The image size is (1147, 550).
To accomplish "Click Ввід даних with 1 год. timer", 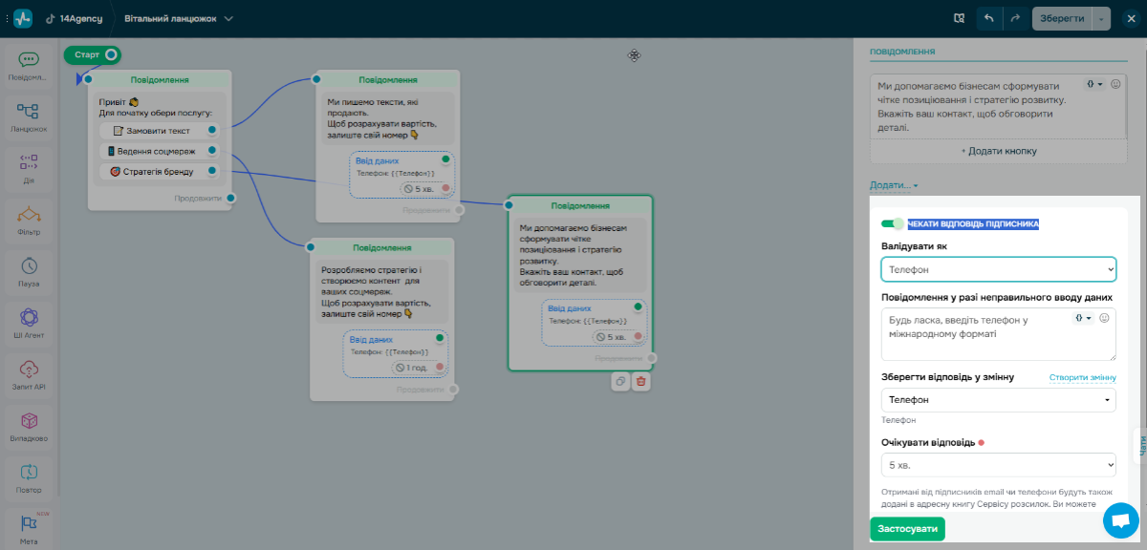I will pos(396,352).
